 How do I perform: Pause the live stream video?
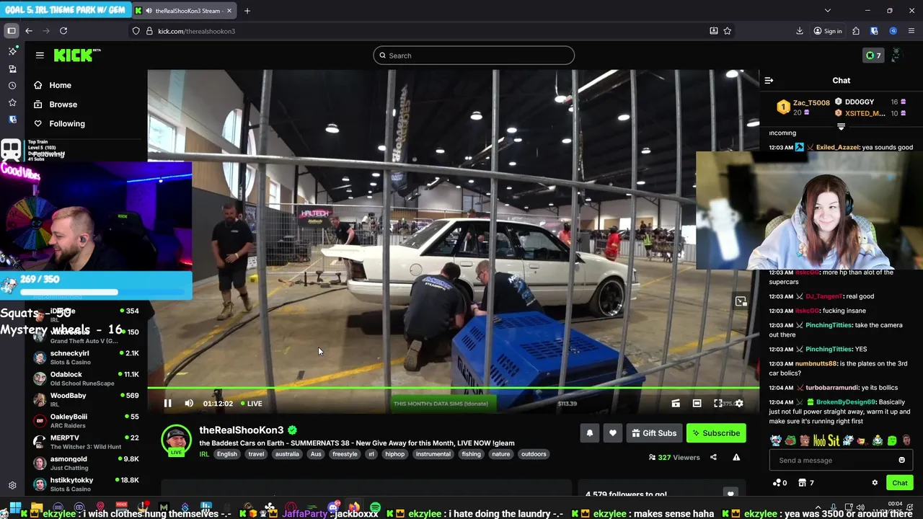167,404
